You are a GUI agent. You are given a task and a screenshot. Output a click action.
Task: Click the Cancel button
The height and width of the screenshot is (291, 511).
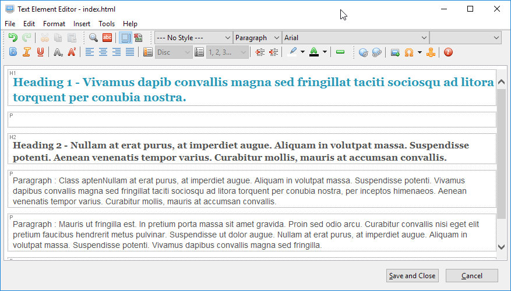[472, 276]
